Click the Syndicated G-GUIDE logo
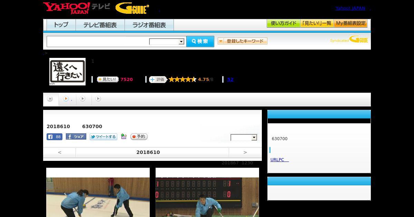414x217 pixels. [x=349, y=39]
